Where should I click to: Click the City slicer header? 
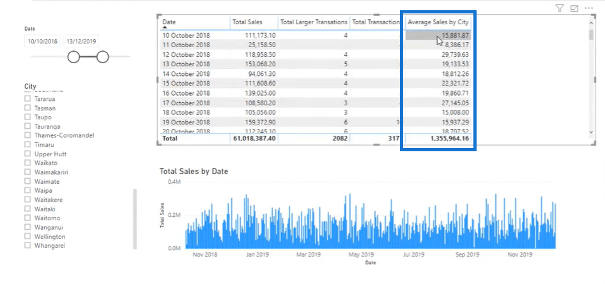30,86
